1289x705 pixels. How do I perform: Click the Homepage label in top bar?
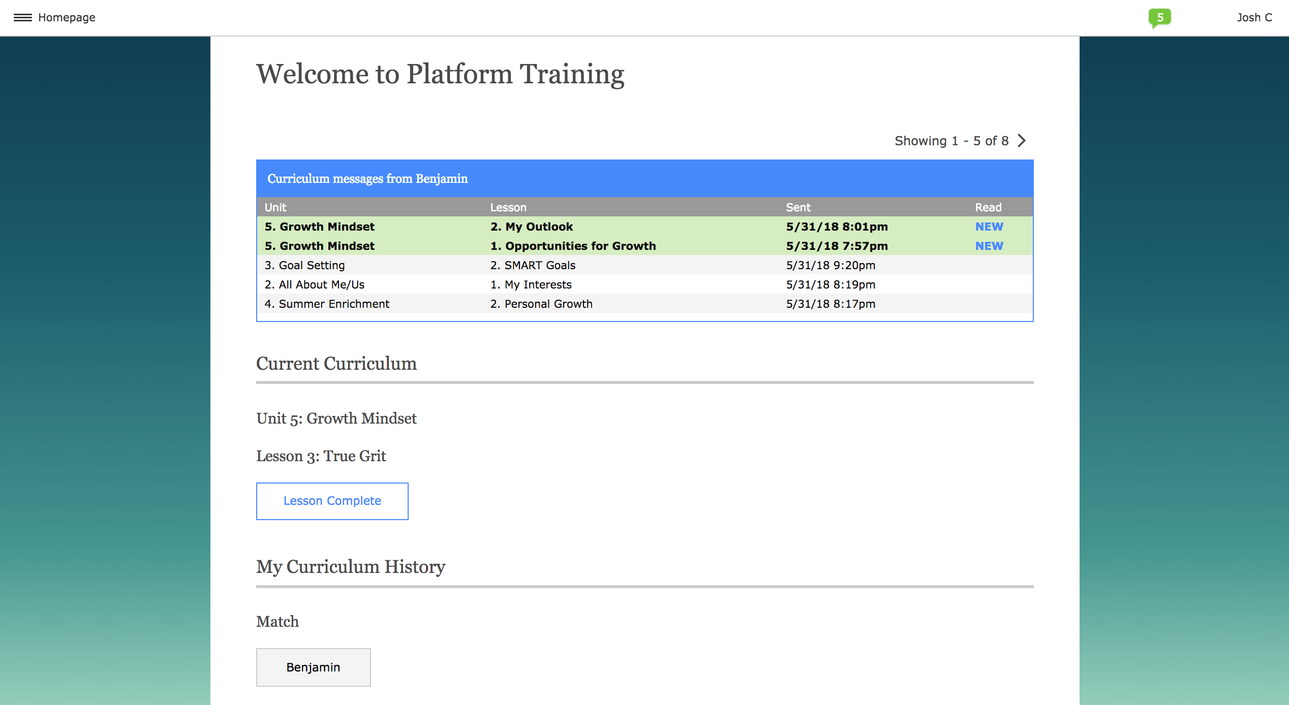tap(67, 18)
